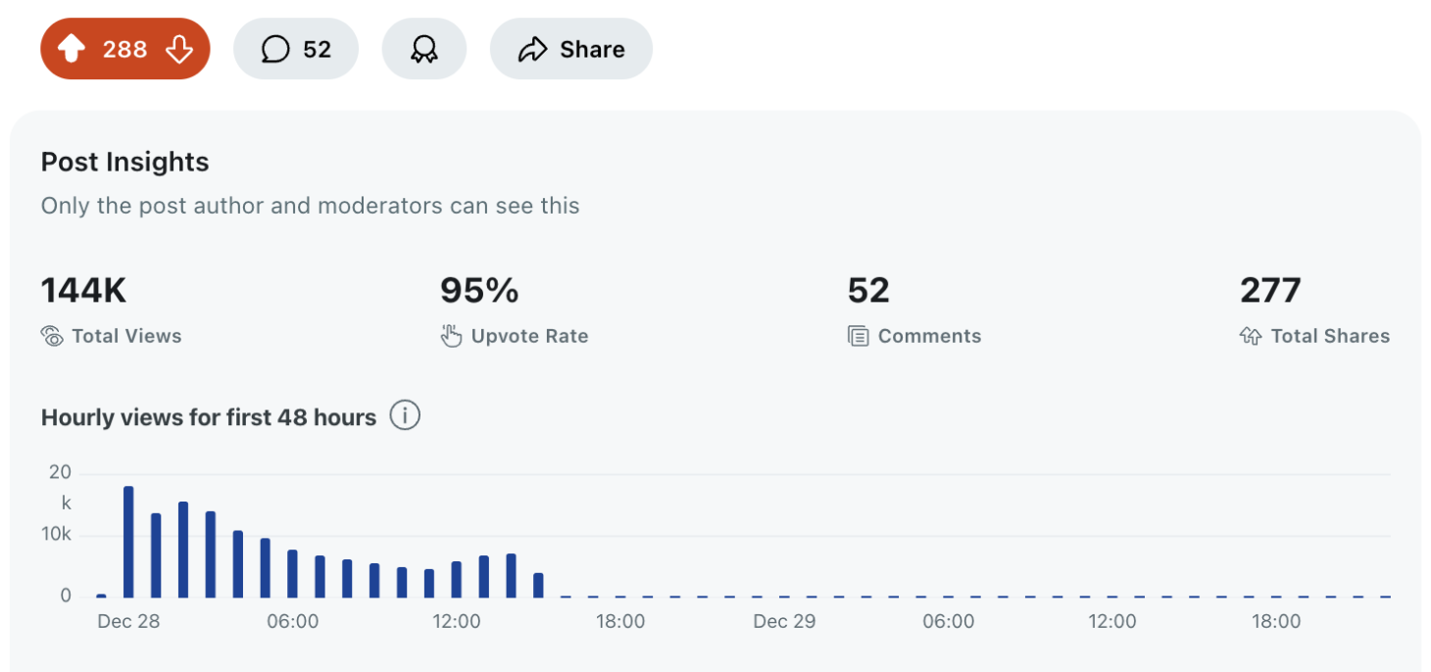
Task: Downvote the post with the down arrow
Action: point(179,49)
